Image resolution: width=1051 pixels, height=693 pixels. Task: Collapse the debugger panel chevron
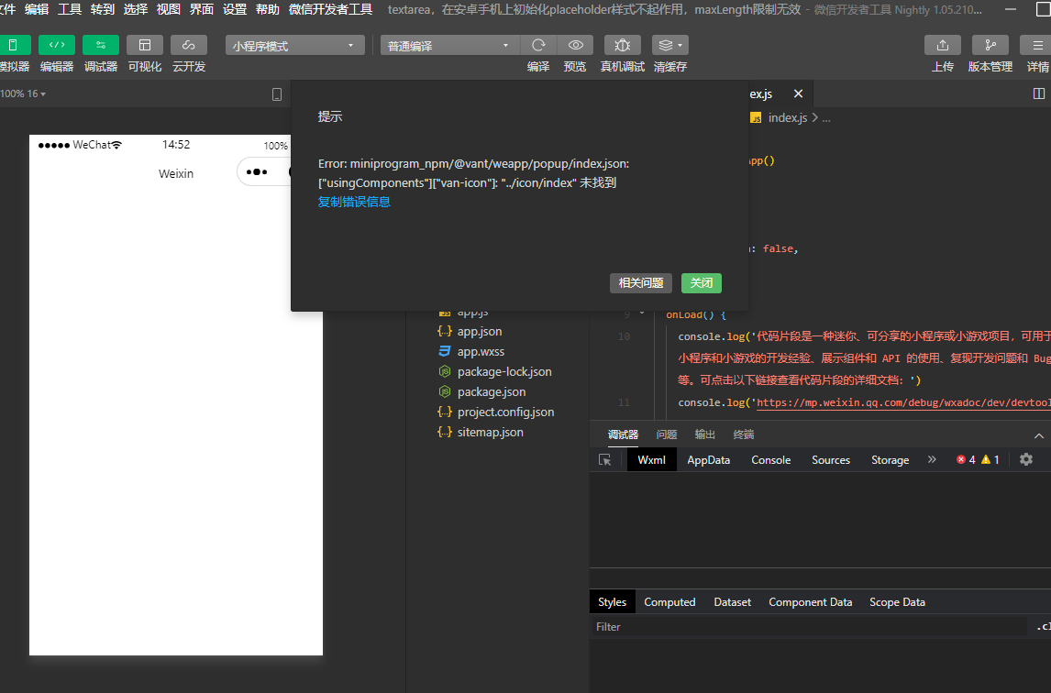pos(1038,435)
